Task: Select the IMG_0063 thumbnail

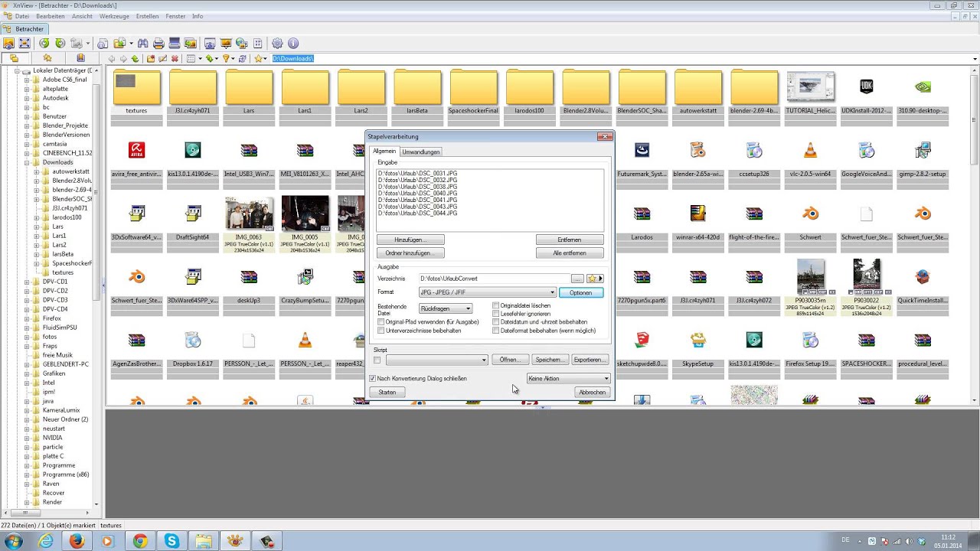Action: 249,213
